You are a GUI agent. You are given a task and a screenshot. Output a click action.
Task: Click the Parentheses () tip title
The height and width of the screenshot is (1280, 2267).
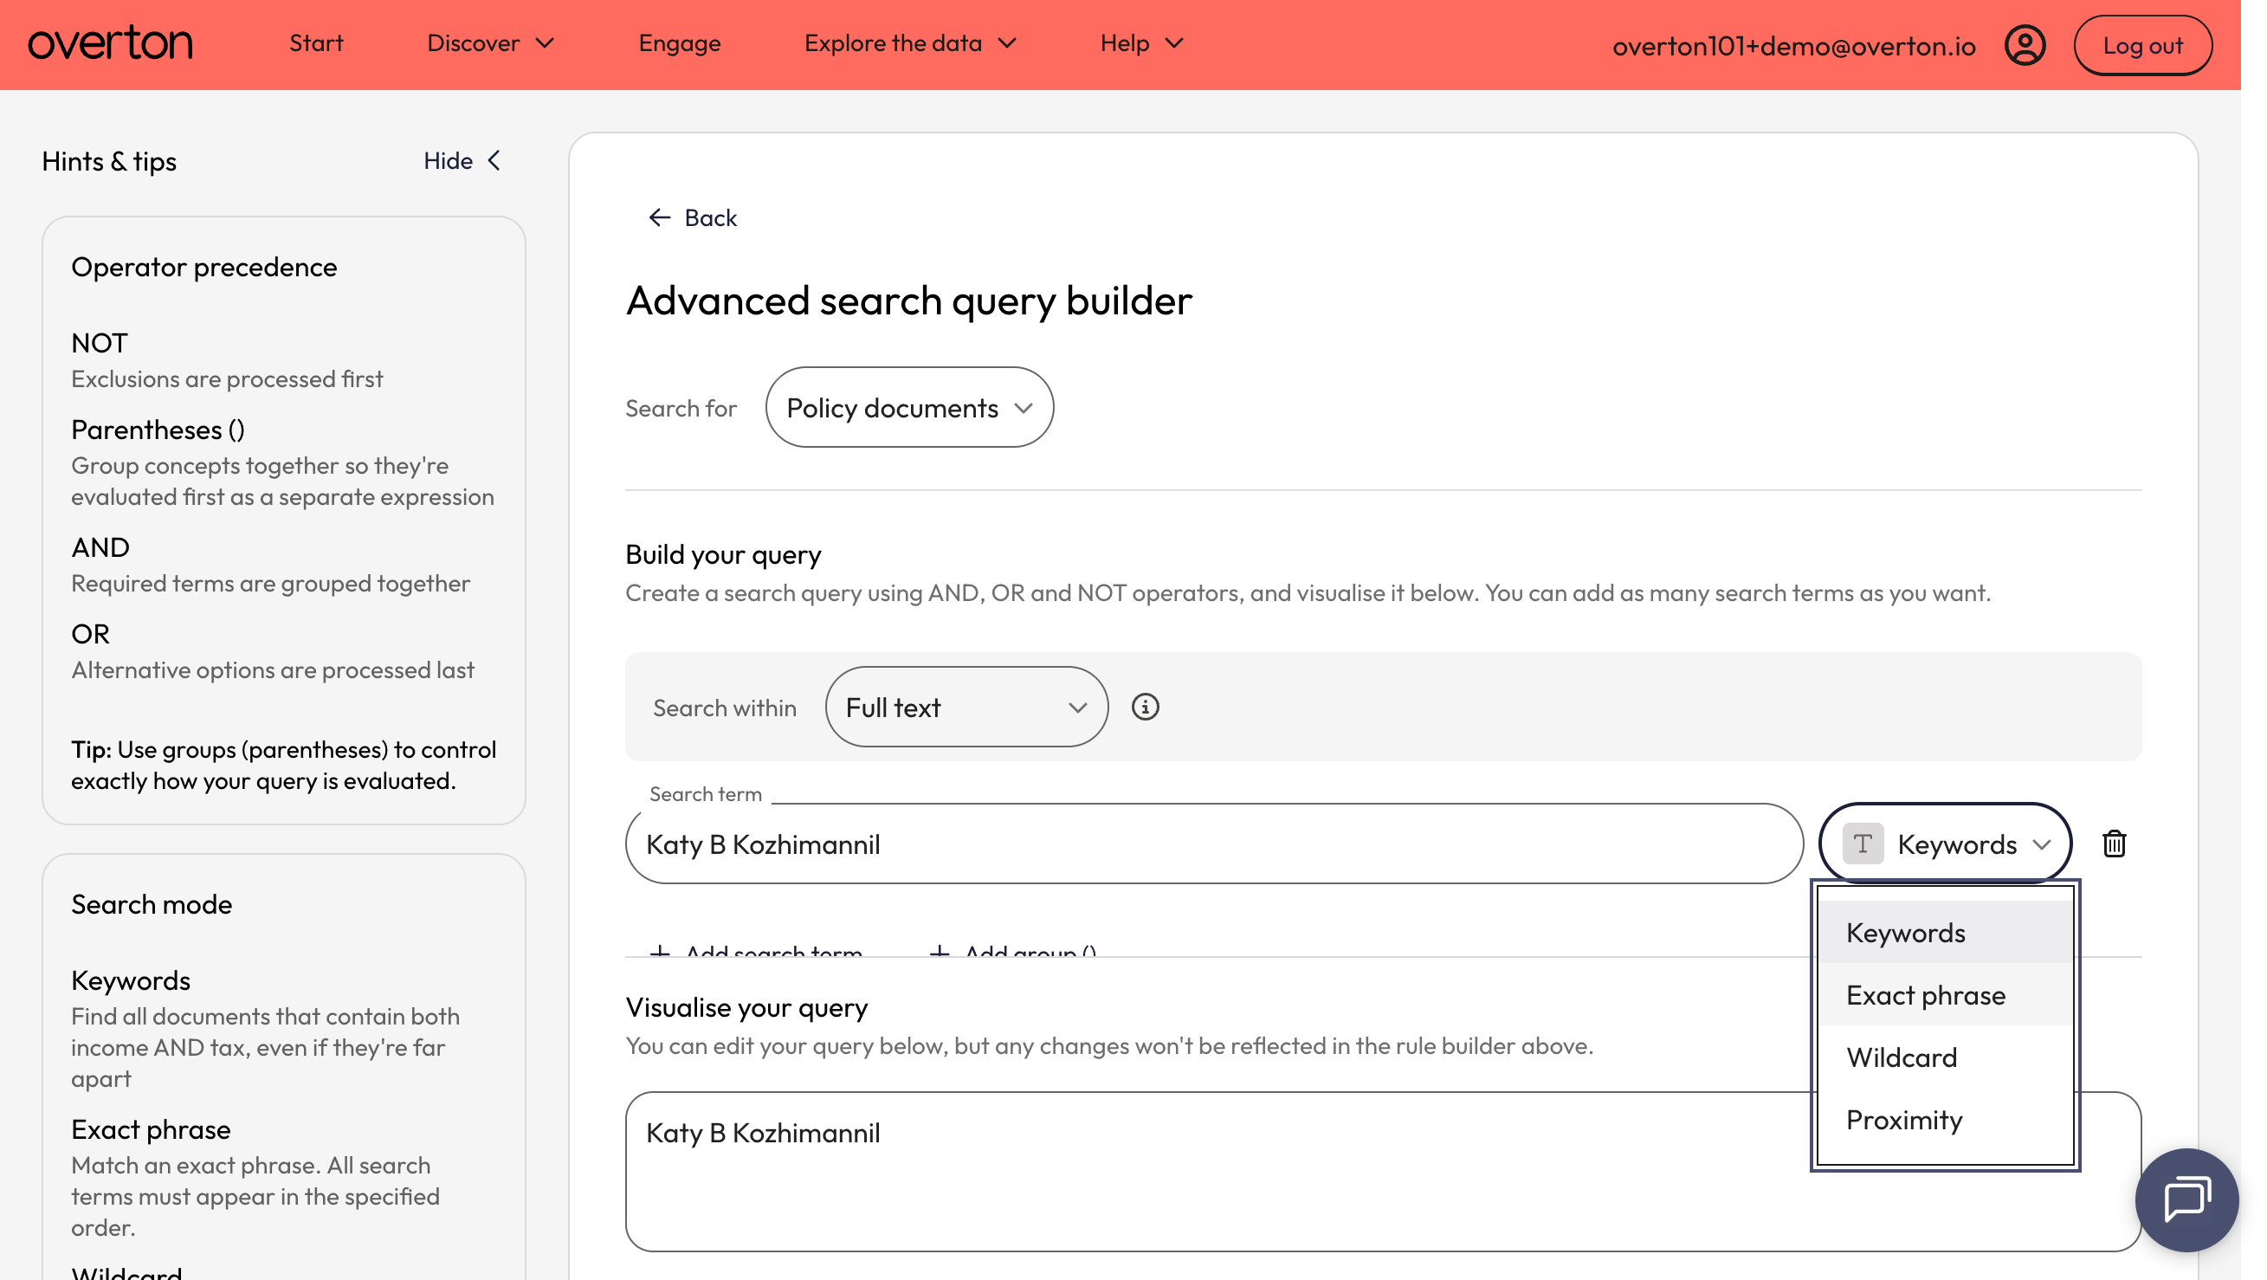coord(158,430)
